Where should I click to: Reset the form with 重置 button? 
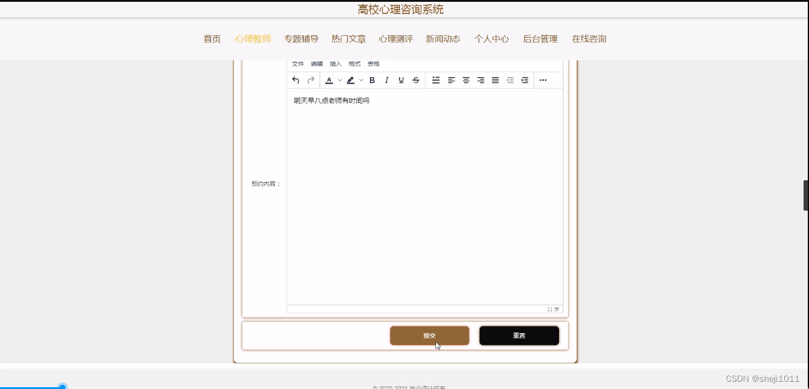pyautogui.click(x=519, y=336)
